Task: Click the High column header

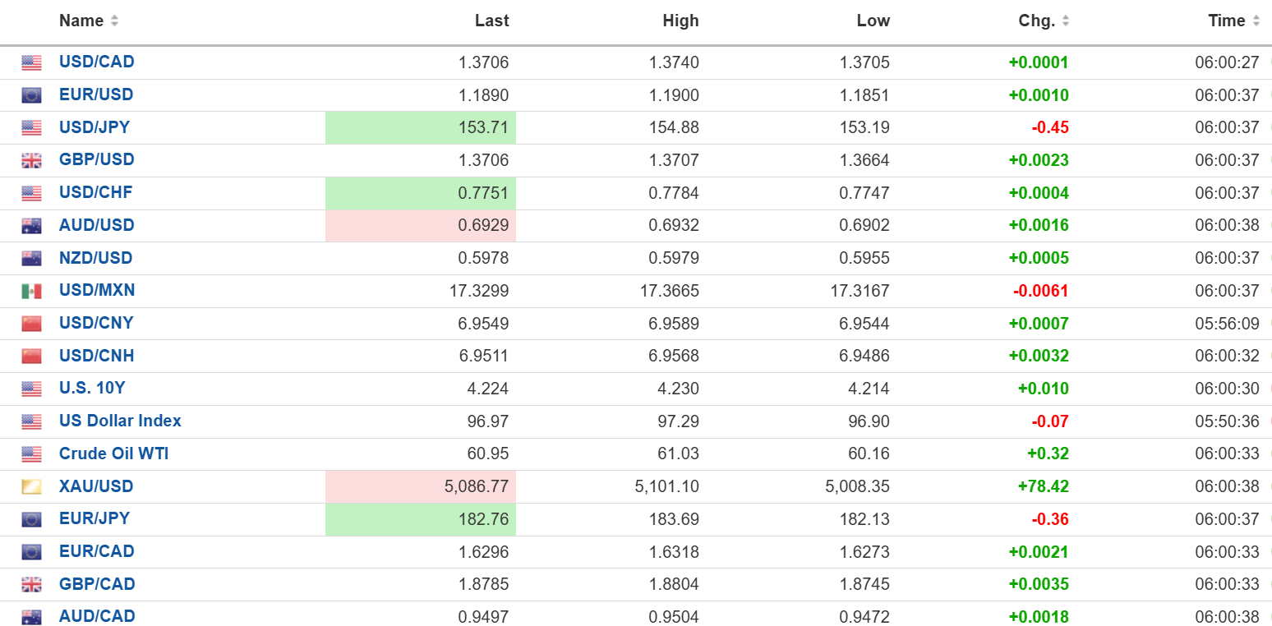Action: tap(680, 21)
